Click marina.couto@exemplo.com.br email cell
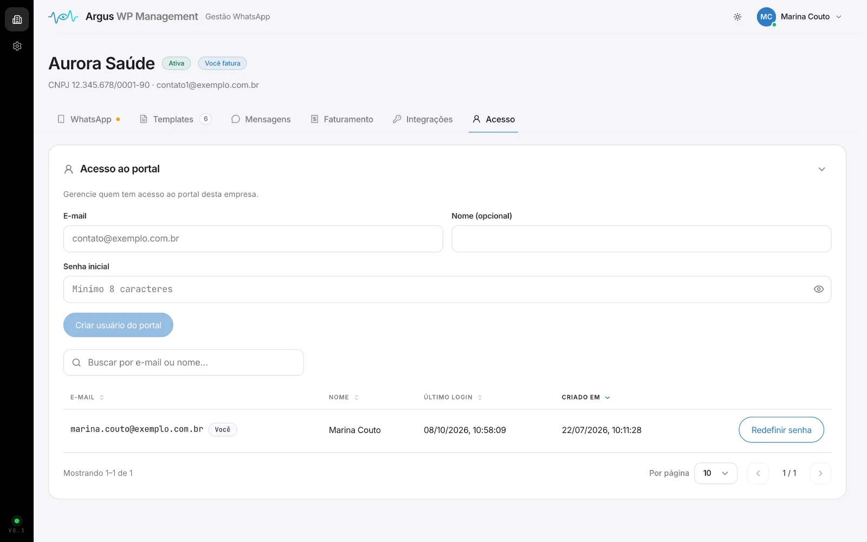This screenshot has width=867, height=542. 137,429
